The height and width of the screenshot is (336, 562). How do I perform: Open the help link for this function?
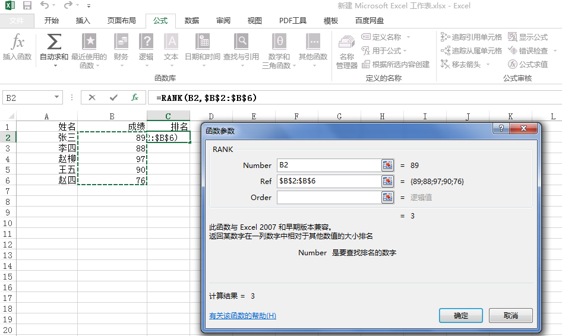[x=242, y=316]
